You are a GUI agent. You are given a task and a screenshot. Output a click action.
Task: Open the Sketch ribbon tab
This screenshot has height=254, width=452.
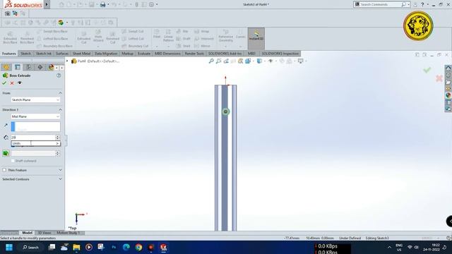pyautogui.click(x=25, y=54)
